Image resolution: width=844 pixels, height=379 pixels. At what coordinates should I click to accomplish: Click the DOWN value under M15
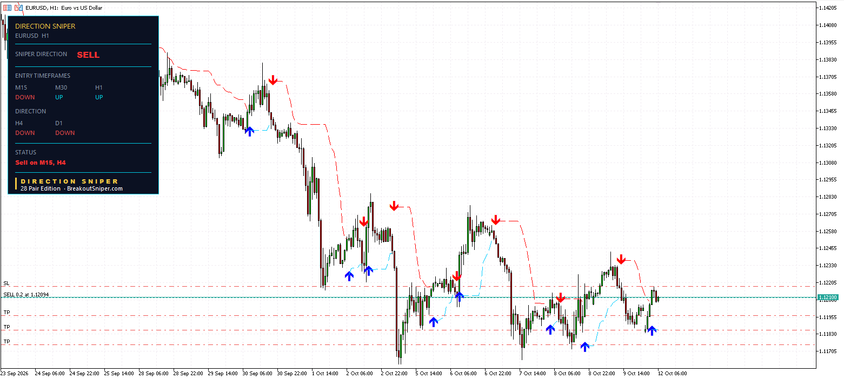25,97
